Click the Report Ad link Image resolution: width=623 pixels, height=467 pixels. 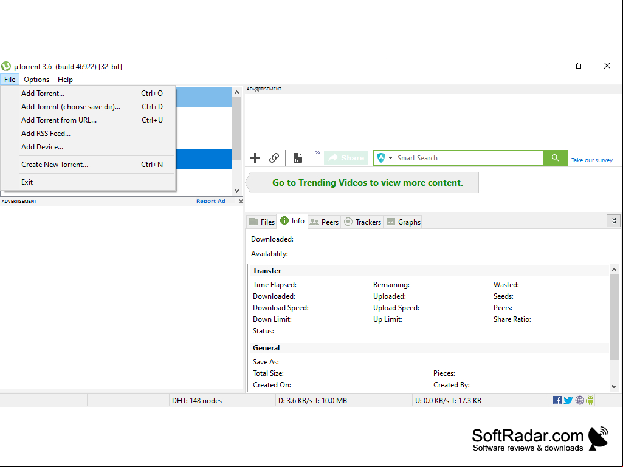pos(210,202)
